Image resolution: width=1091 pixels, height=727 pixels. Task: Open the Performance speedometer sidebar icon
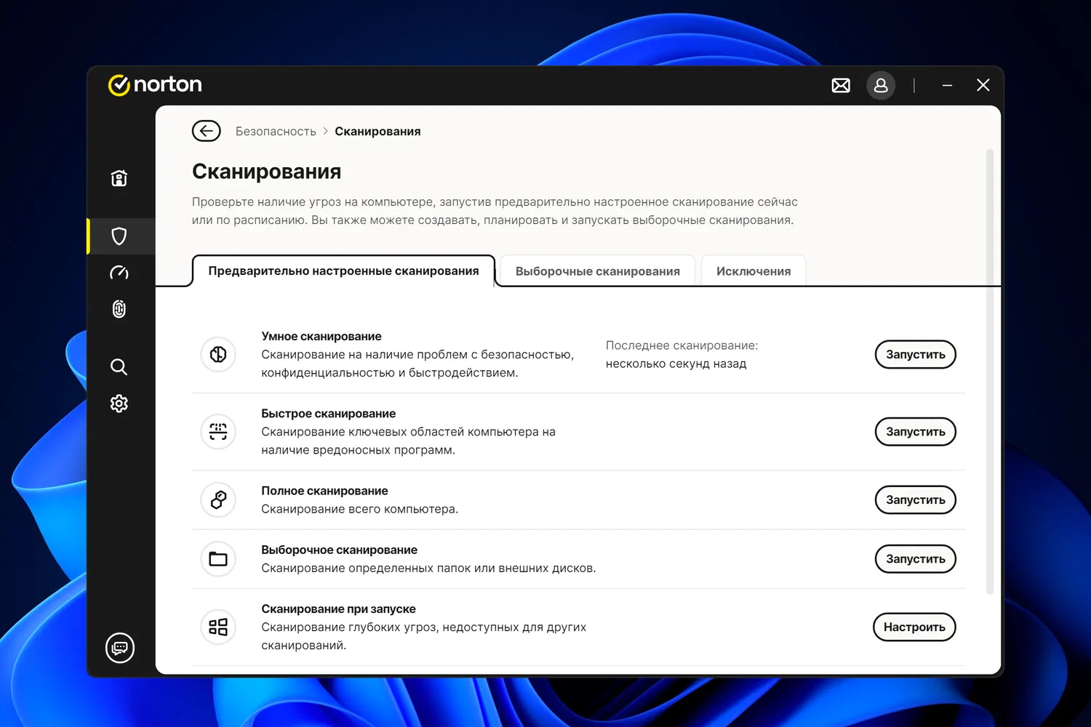tap(119, 273)
